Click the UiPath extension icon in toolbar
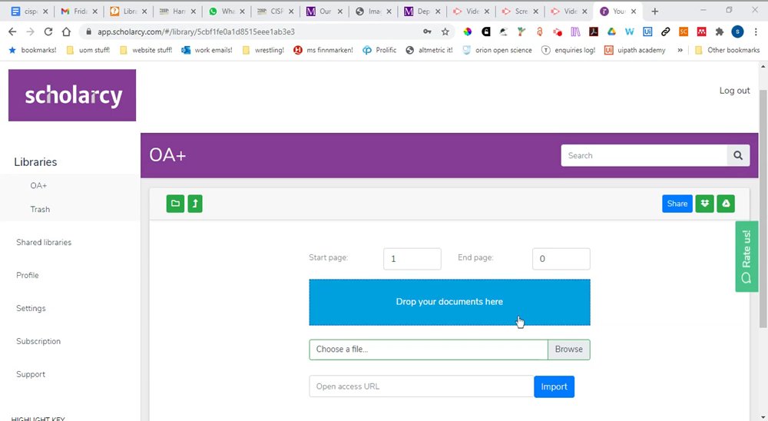 click(647, 31)
